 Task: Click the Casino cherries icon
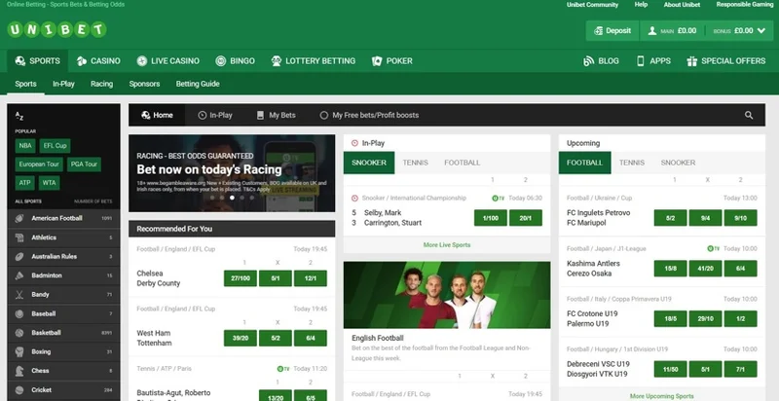(x=82, y=61)
